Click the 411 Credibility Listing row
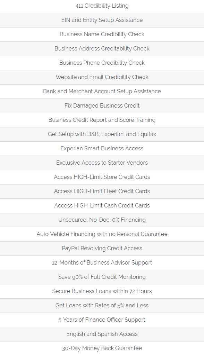Image resolution: width=204 pixels, height=354 pixels. 102,6
